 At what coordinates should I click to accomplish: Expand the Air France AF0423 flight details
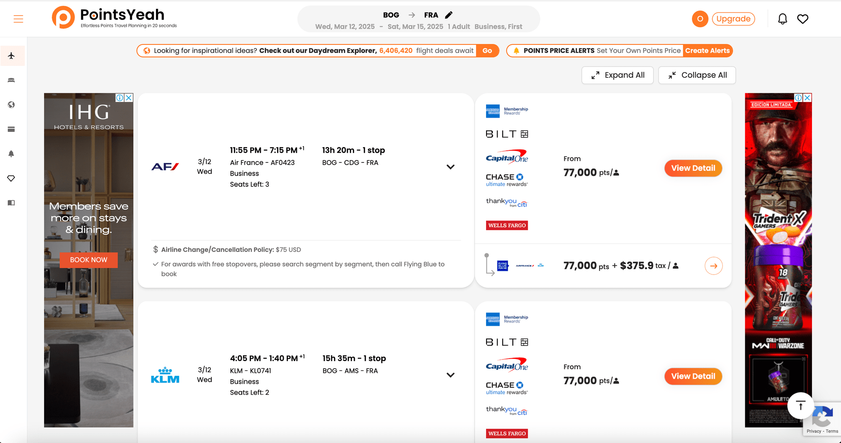[x=450, y=167]
